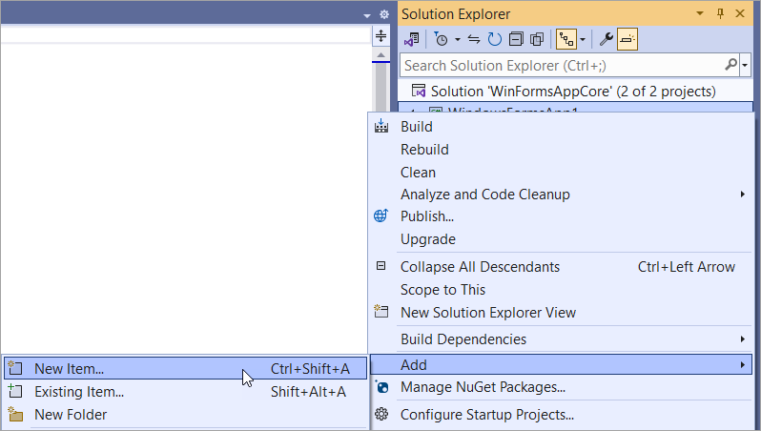Choose Collapse All Descendants
Image resolution: width=761 pixels, height=431 pixels.
[561, 267]
